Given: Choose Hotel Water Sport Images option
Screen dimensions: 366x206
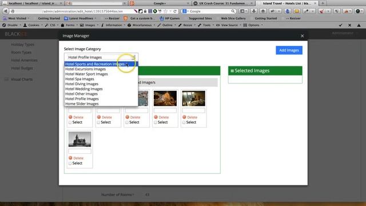Looking at the screenshot, I should tap(101, 74).
